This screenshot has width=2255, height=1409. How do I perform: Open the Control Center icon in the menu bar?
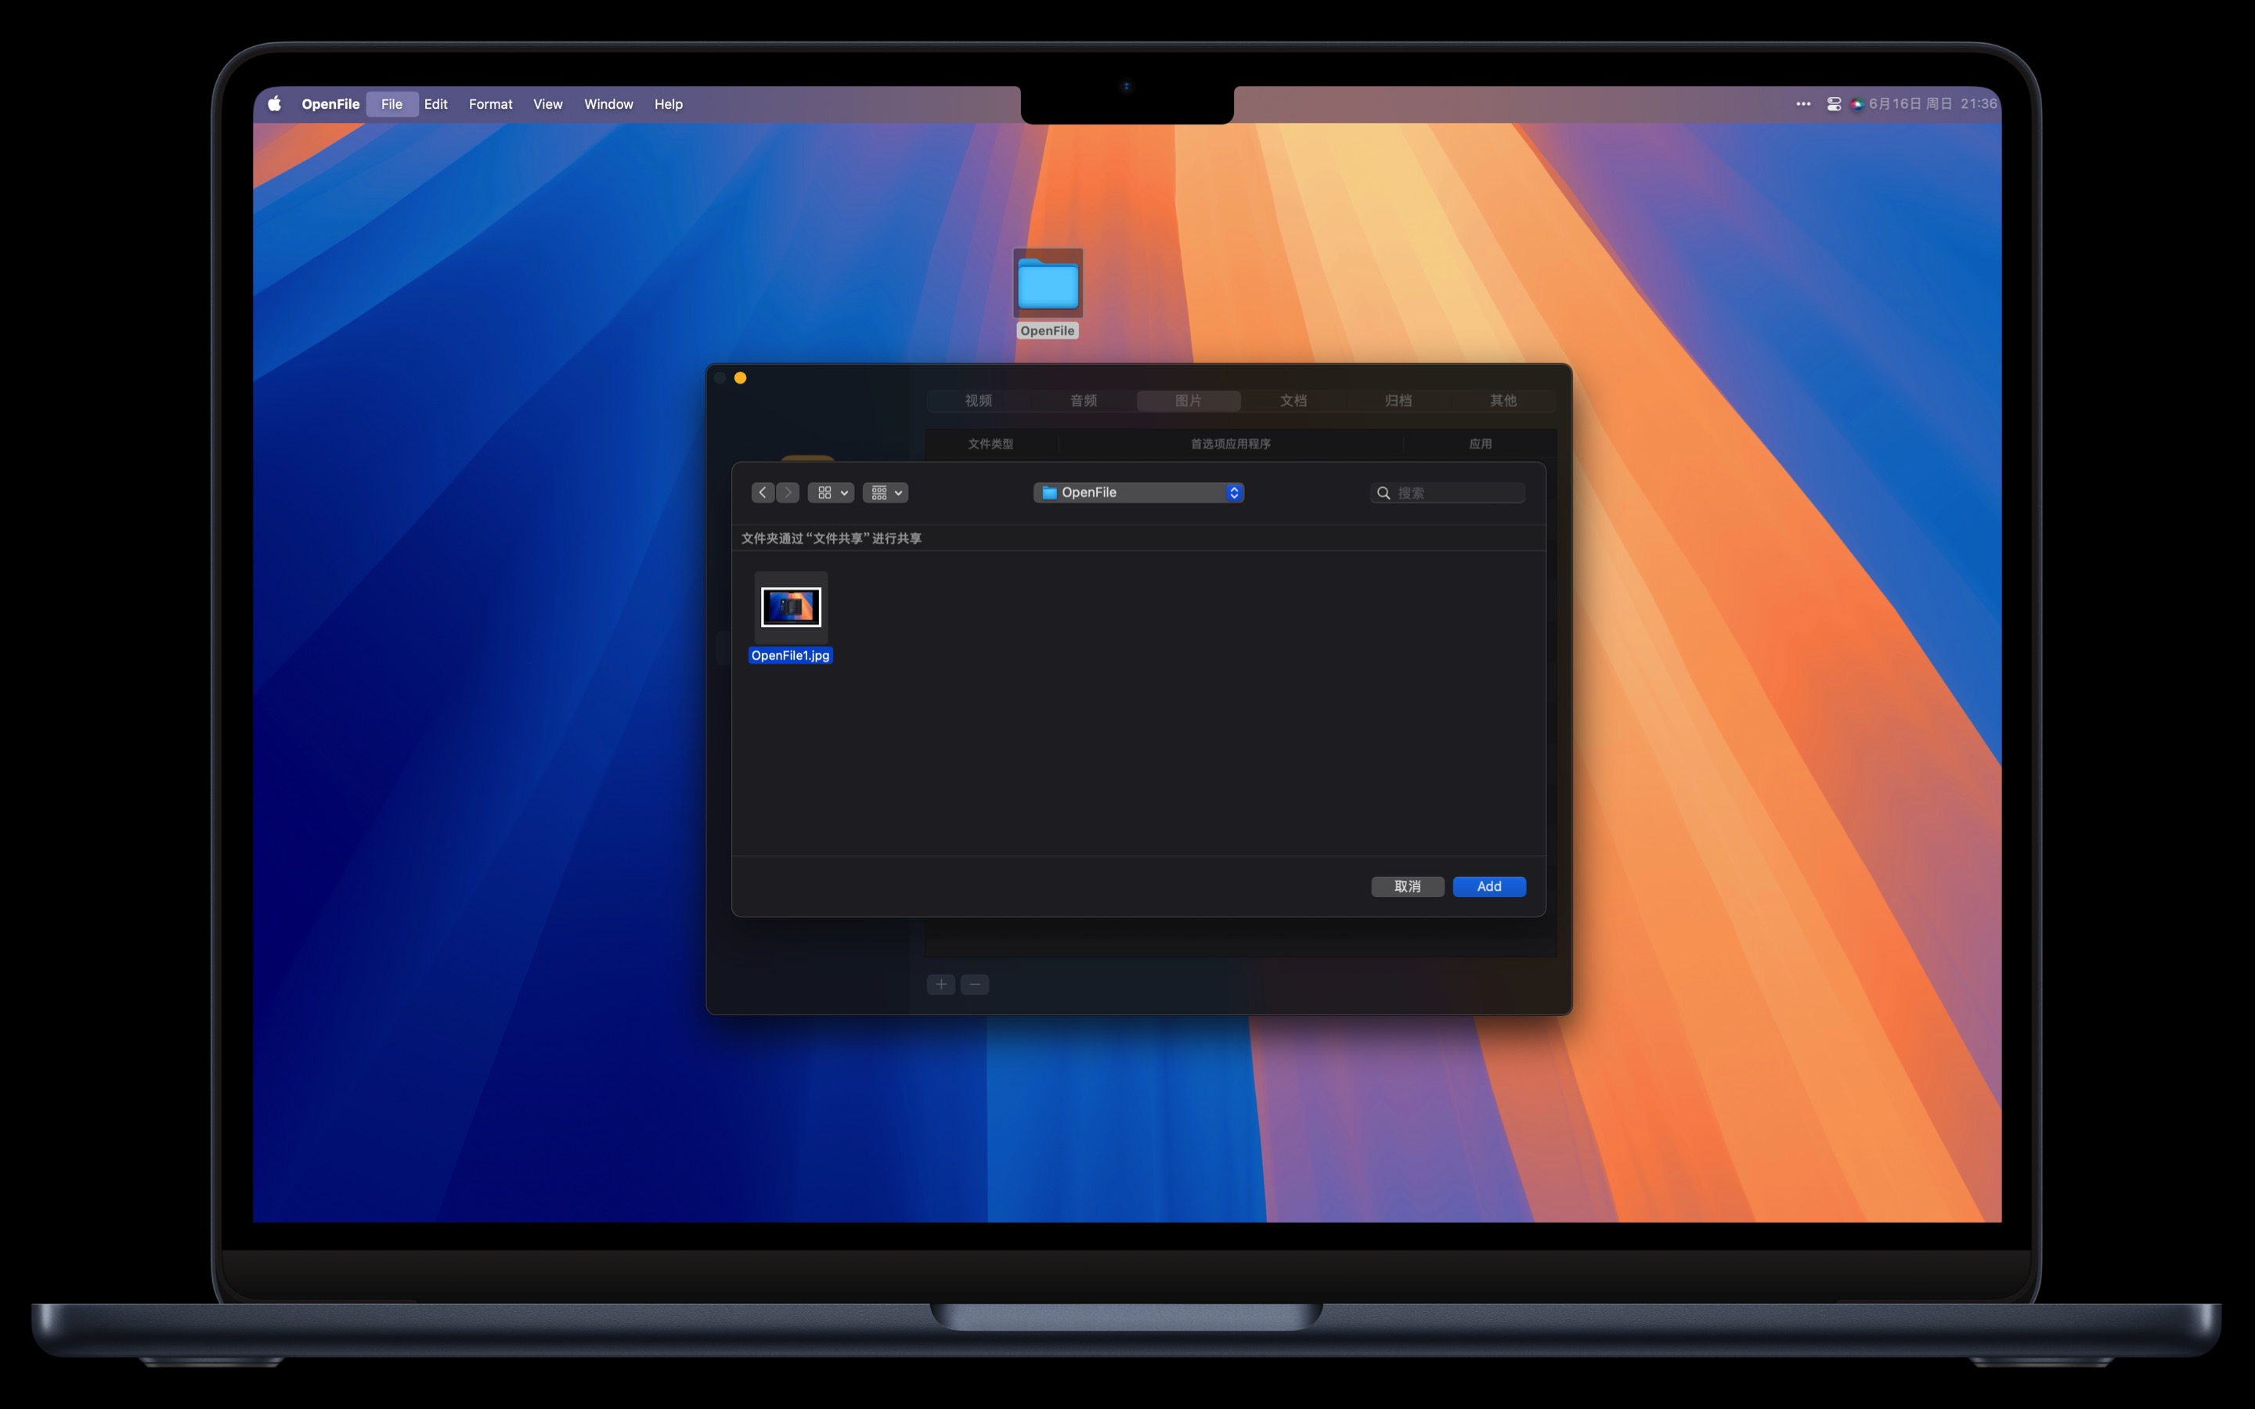click(1833, 103)
